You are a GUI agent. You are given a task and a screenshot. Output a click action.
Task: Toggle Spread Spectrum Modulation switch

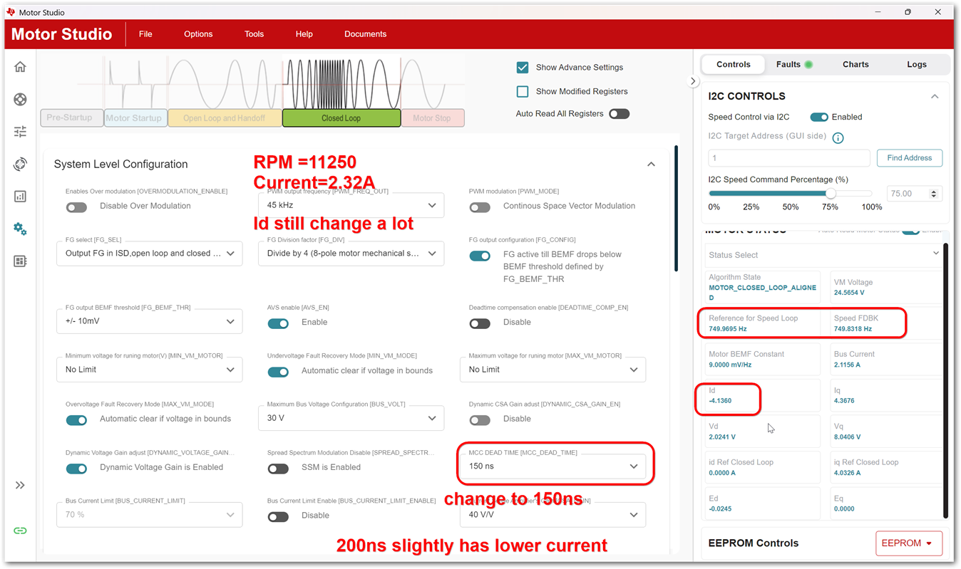click(x=278, y=469)
